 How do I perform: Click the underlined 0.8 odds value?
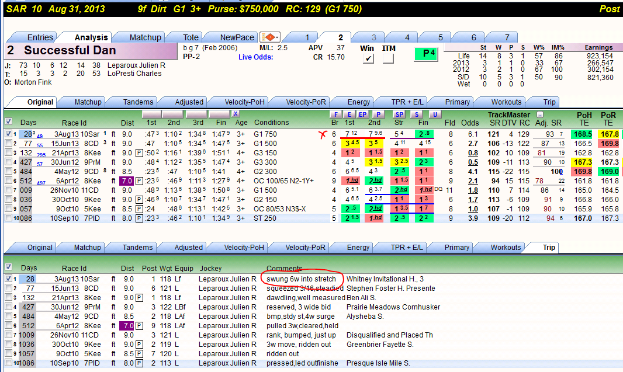473,153
